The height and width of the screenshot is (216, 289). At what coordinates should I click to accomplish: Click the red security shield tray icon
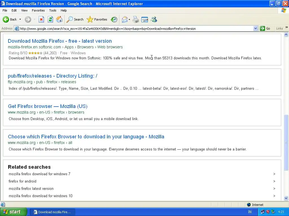[268, 212]
